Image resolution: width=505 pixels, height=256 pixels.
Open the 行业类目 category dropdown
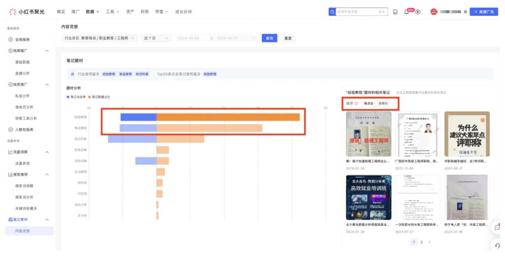pos(99,38)
